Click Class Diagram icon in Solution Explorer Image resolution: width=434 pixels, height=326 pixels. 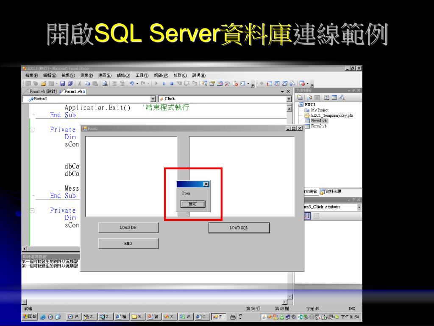(x=342, y=98)
